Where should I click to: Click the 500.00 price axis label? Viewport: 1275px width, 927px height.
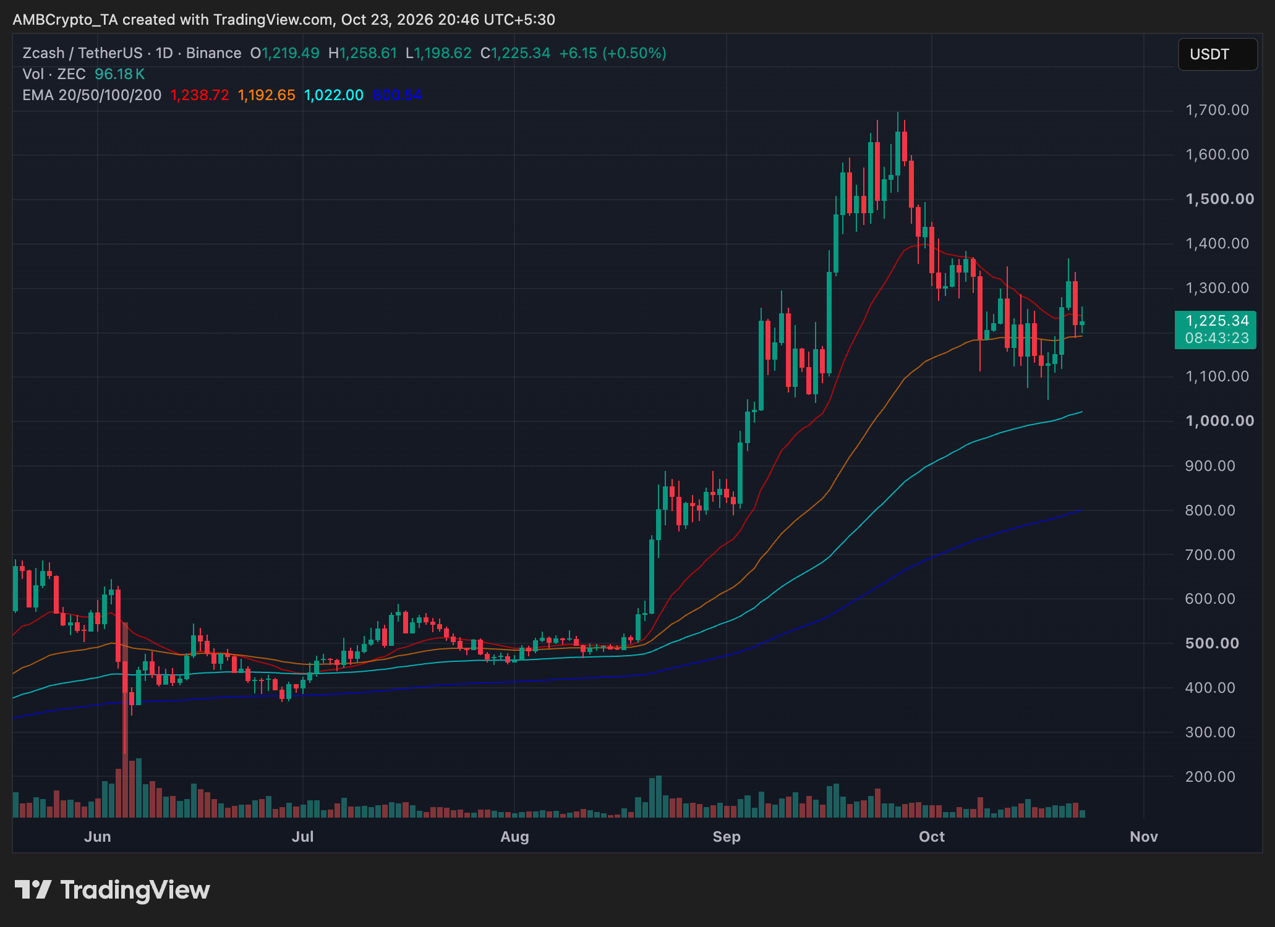coord(1212,643)
